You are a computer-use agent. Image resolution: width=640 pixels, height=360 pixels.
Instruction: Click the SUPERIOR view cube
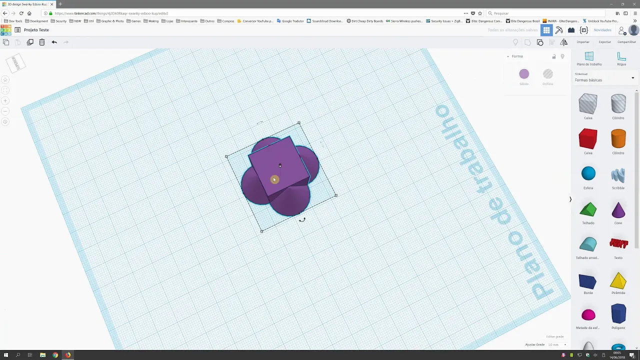(15, 63)
